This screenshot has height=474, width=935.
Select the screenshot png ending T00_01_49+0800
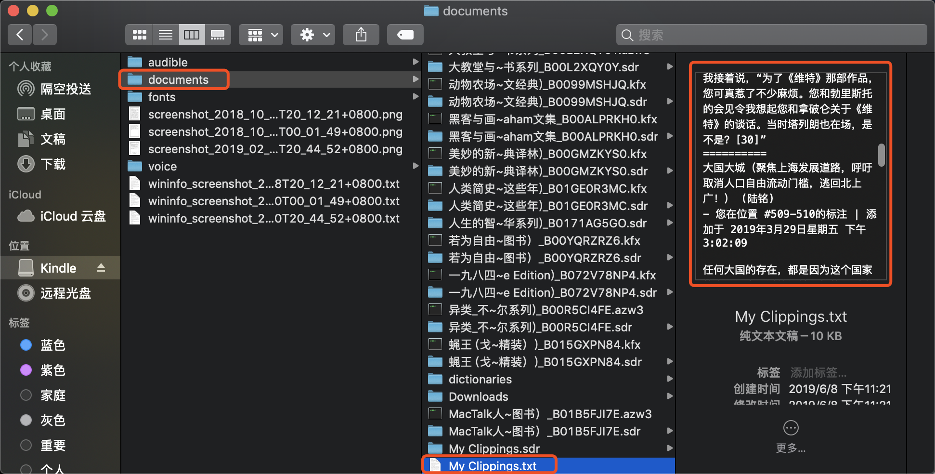point(270,132)
